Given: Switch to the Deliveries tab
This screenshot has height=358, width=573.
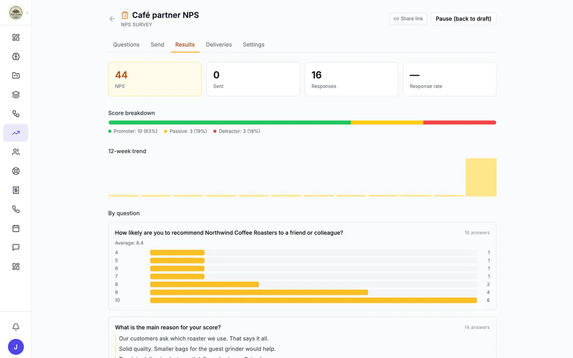Looking at the screenshot, I should coord(218,45).
